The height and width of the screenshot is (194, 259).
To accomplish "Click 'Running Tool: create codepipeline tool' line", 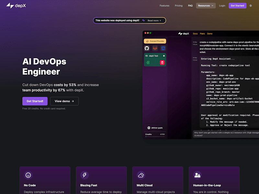I will click(225, 66).
